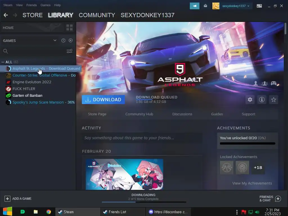Open the Games menu
Image resolution: width=288 pixels, height=216 pixels.
pos(45,5)
